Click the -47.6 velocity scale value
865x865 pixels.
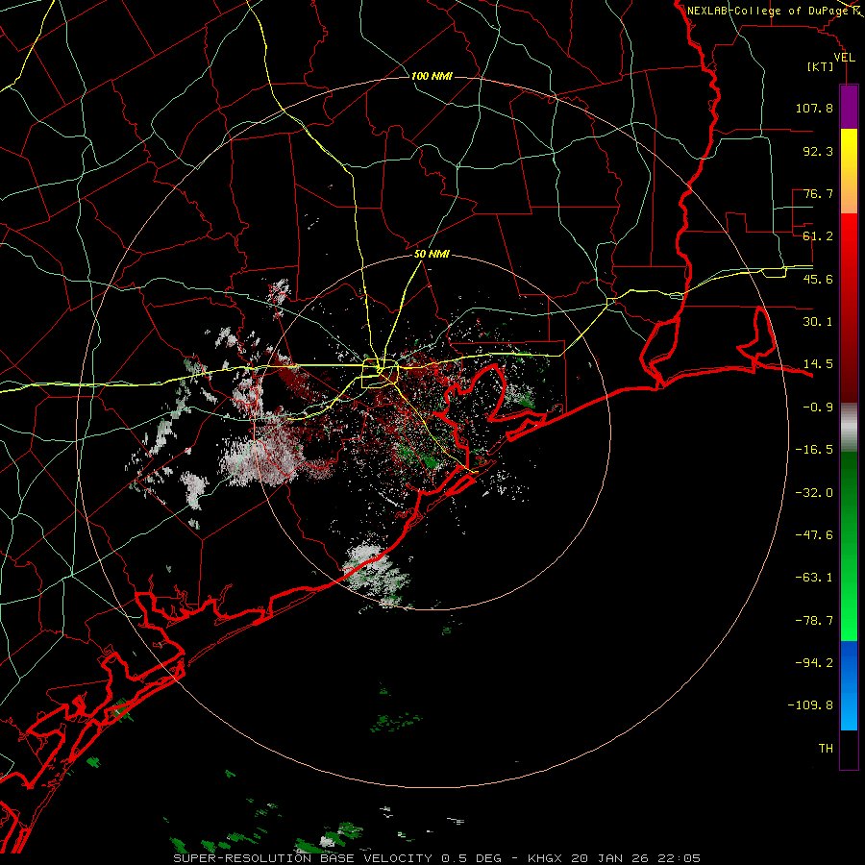click(814, 535)
